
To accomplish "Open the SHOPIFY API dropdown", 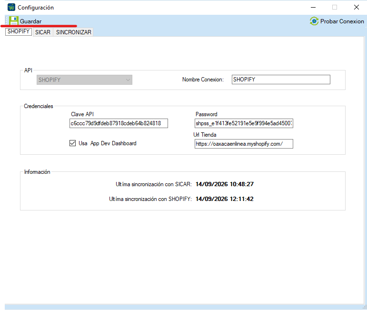I will pyautogui.click(x=84, y=80).
